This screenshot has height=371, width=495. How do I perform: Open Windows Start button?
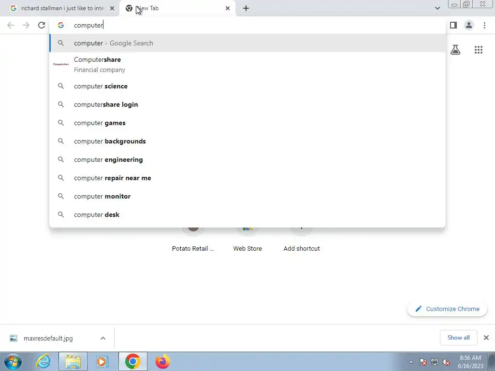pos(13,361)
